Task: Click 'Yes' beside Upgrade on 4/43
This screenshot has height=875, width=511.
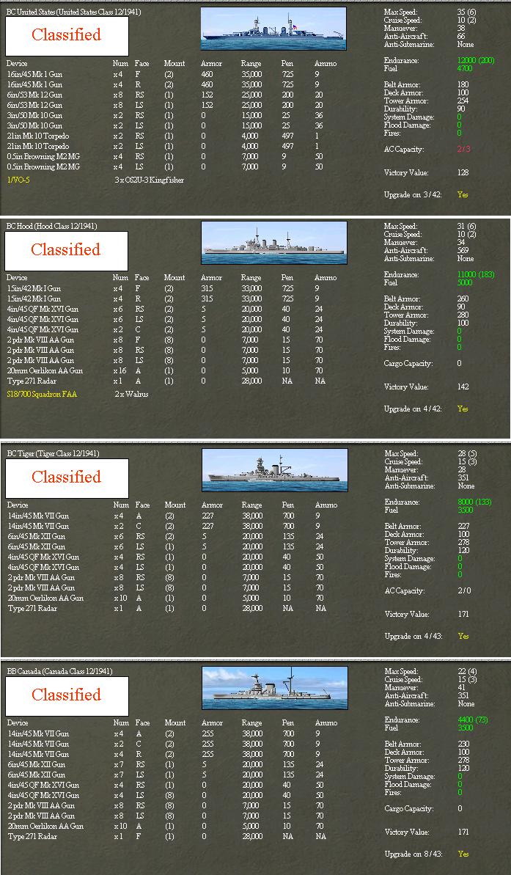Action: click(463, 636)
